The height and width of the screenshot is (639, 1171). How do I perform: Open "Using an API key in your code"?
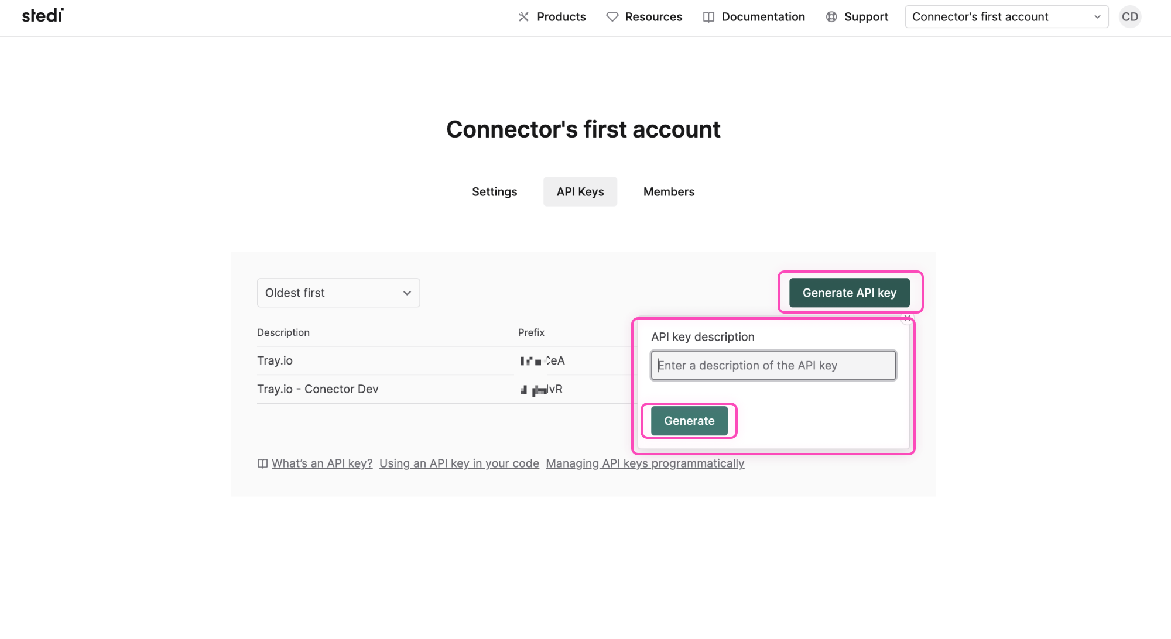(459, 463)
